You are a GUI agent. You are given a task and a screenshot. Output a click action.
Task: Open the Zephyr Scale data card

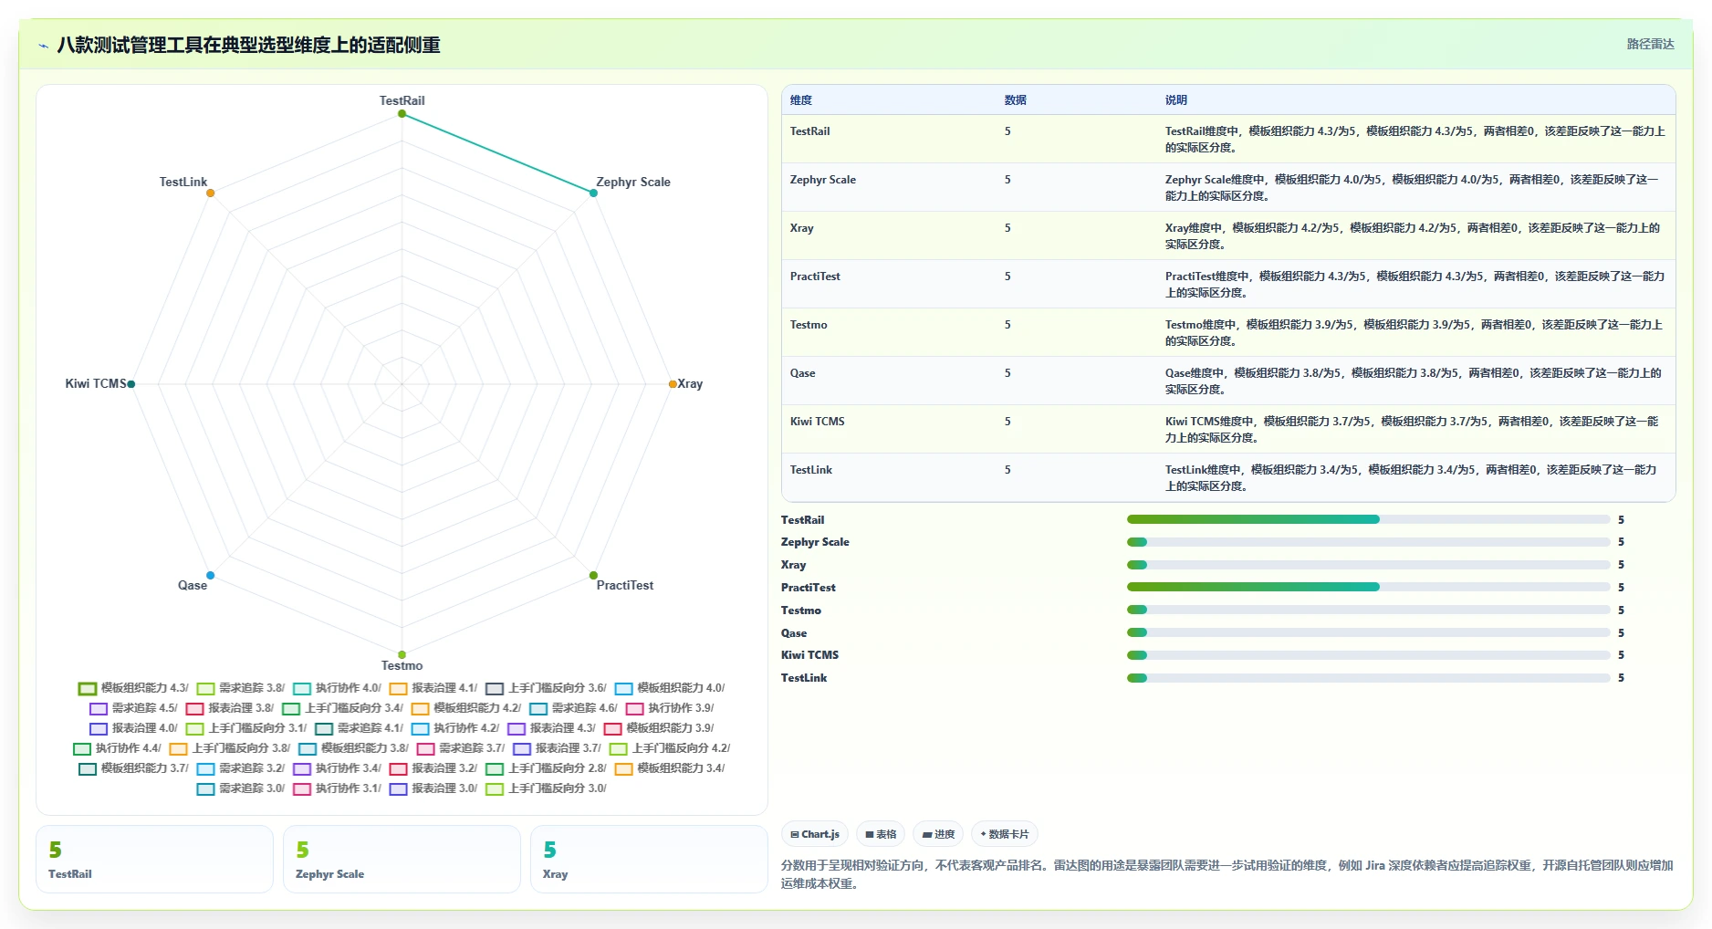pos(402,859)
